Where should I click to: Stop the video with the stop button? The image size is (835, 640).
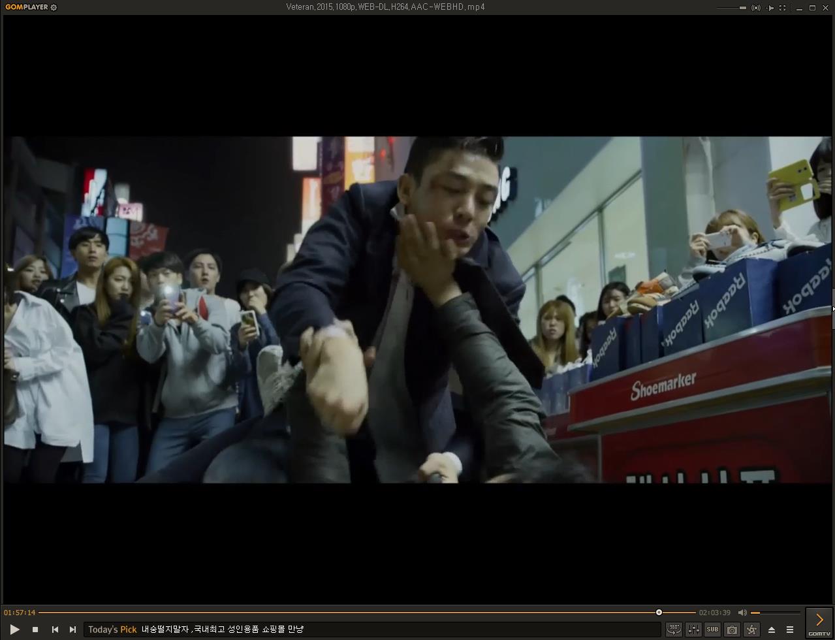coord(35,630)
